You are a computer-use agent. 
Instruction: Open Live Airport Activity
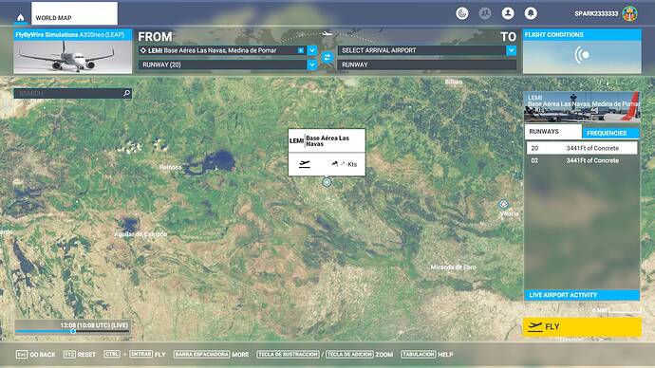[582, 295]
